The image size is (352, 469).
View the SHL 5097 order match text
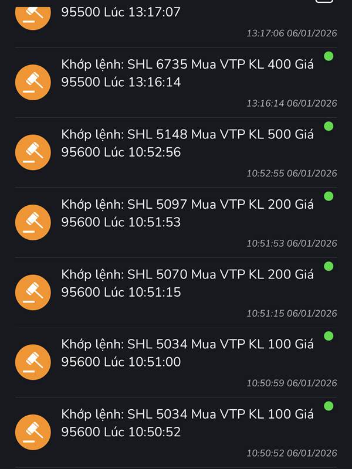(x=188, y=213)
